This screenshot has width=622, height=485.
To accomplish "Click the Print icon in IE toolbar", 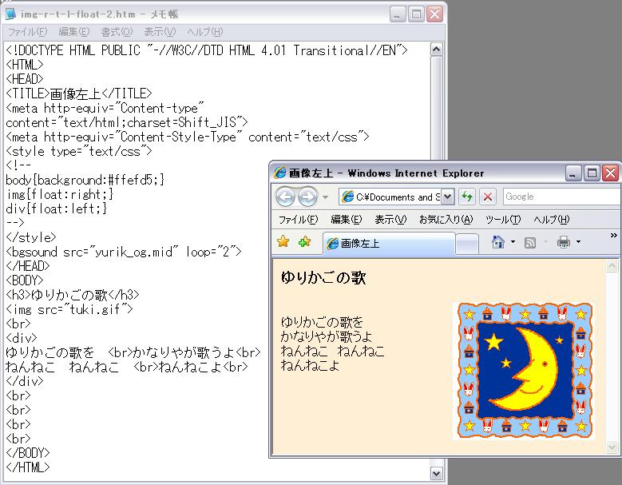I will tap(563, 242).
